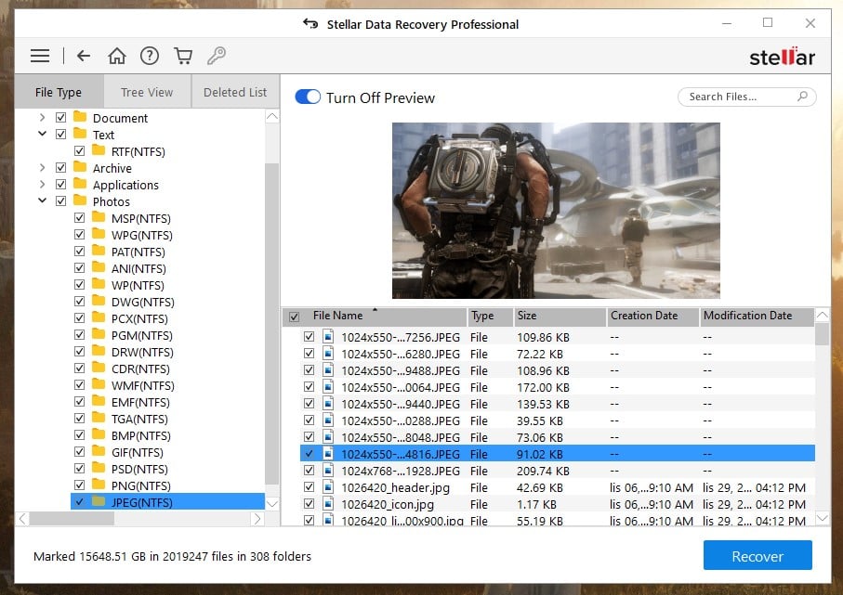
Task: Click the RTF(NTFS) folder icon
Action: click(x=99, y=149)
